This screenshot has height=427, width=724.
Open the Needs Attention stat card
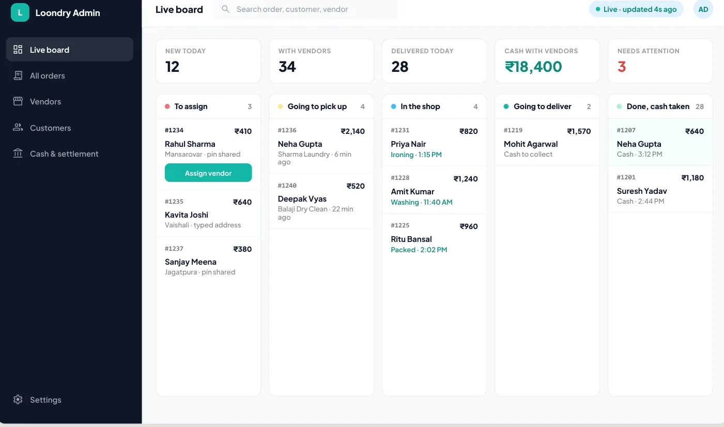click(x=660, y=61)
